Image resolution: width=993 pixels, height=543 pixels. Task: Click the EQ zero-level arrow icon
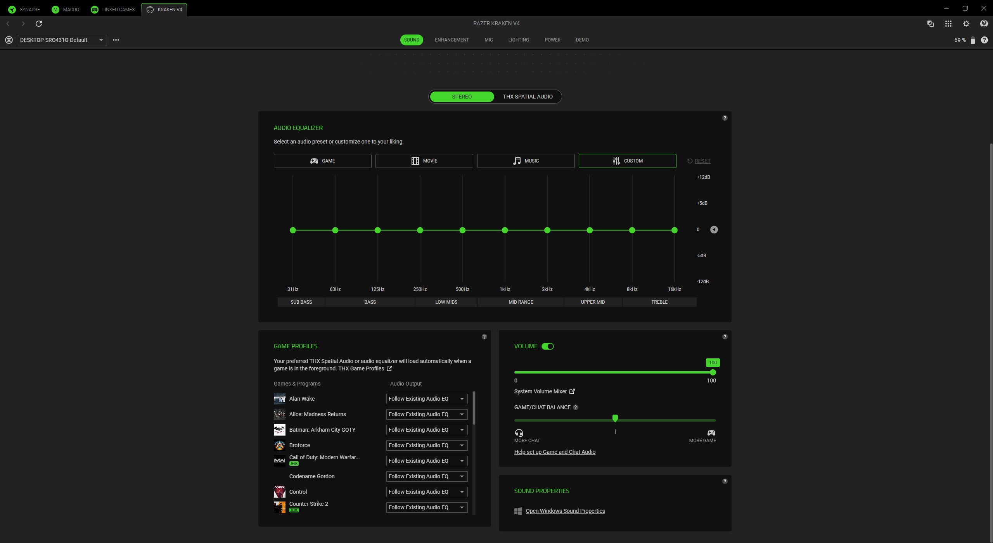[x=714, y=230]
